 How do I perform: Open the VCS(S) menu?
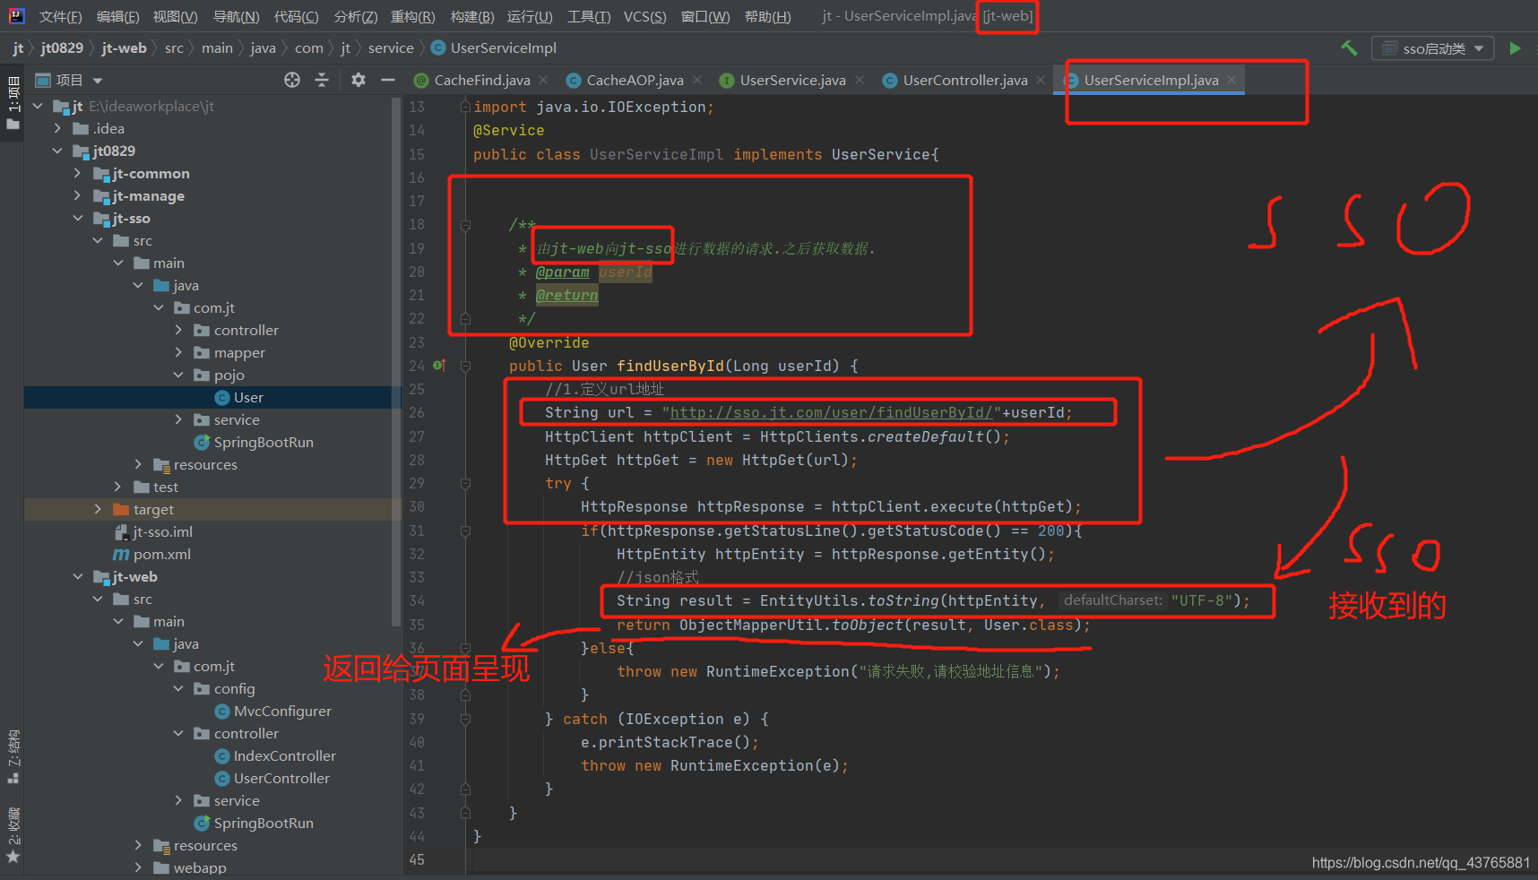coord(644,16)
